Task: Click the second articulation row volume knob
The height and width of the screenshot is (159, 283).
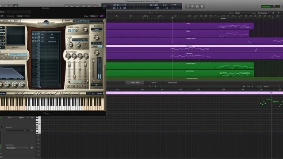Action: 38,38
